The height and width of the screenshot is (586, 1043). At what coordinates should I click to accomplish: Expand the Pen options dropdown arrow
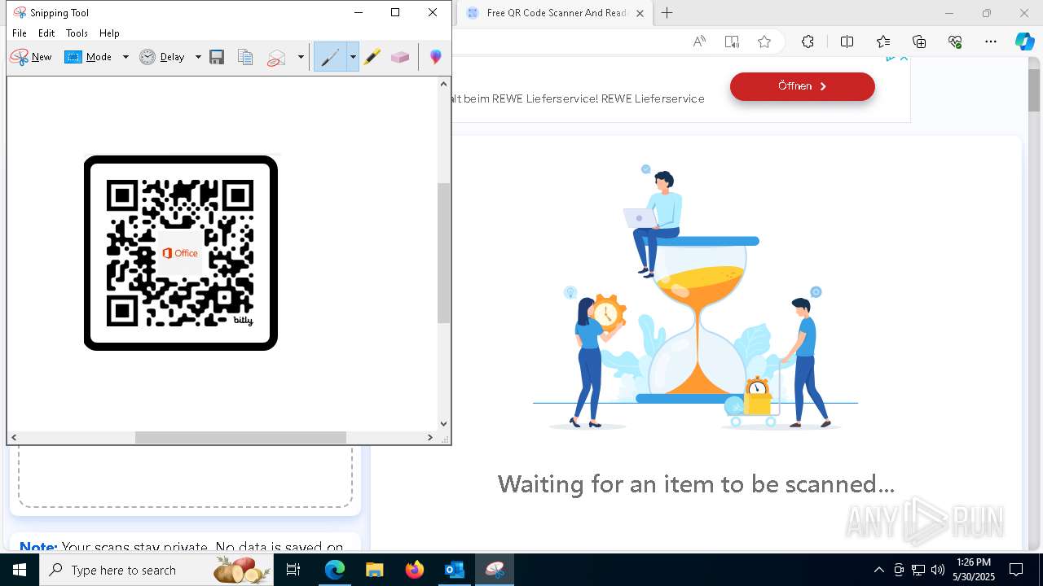pyautogui.click(x=353, y=57)
